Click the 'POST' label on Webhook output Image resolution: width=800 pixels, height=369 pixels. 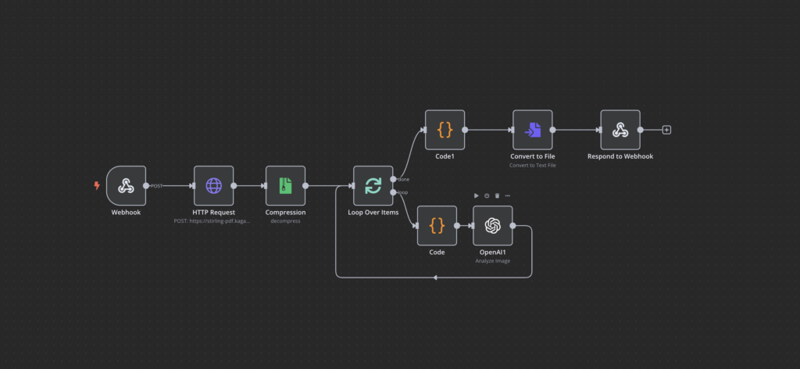[x=156, y=186]
